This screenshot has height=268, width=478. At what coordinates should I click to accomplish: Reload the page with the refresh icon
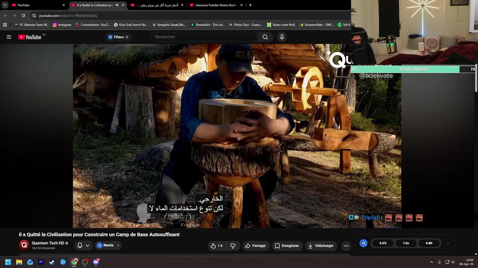coord(23,16)
